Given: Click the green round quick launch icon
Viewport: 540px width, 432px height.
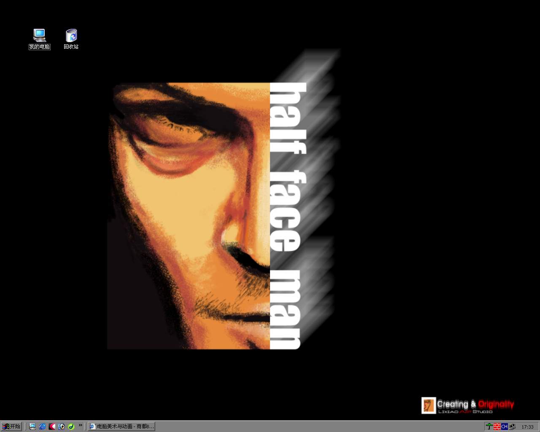Looking at the screenshot, I should click(71, 427).
